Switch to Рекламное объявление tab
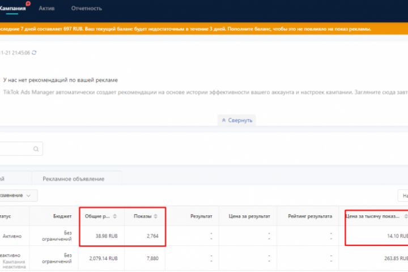 [73, 179]
